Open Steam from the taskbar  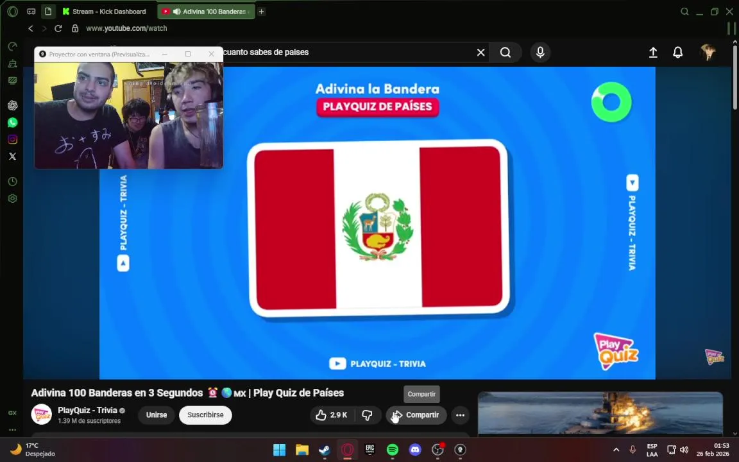(x=325, y=450)
